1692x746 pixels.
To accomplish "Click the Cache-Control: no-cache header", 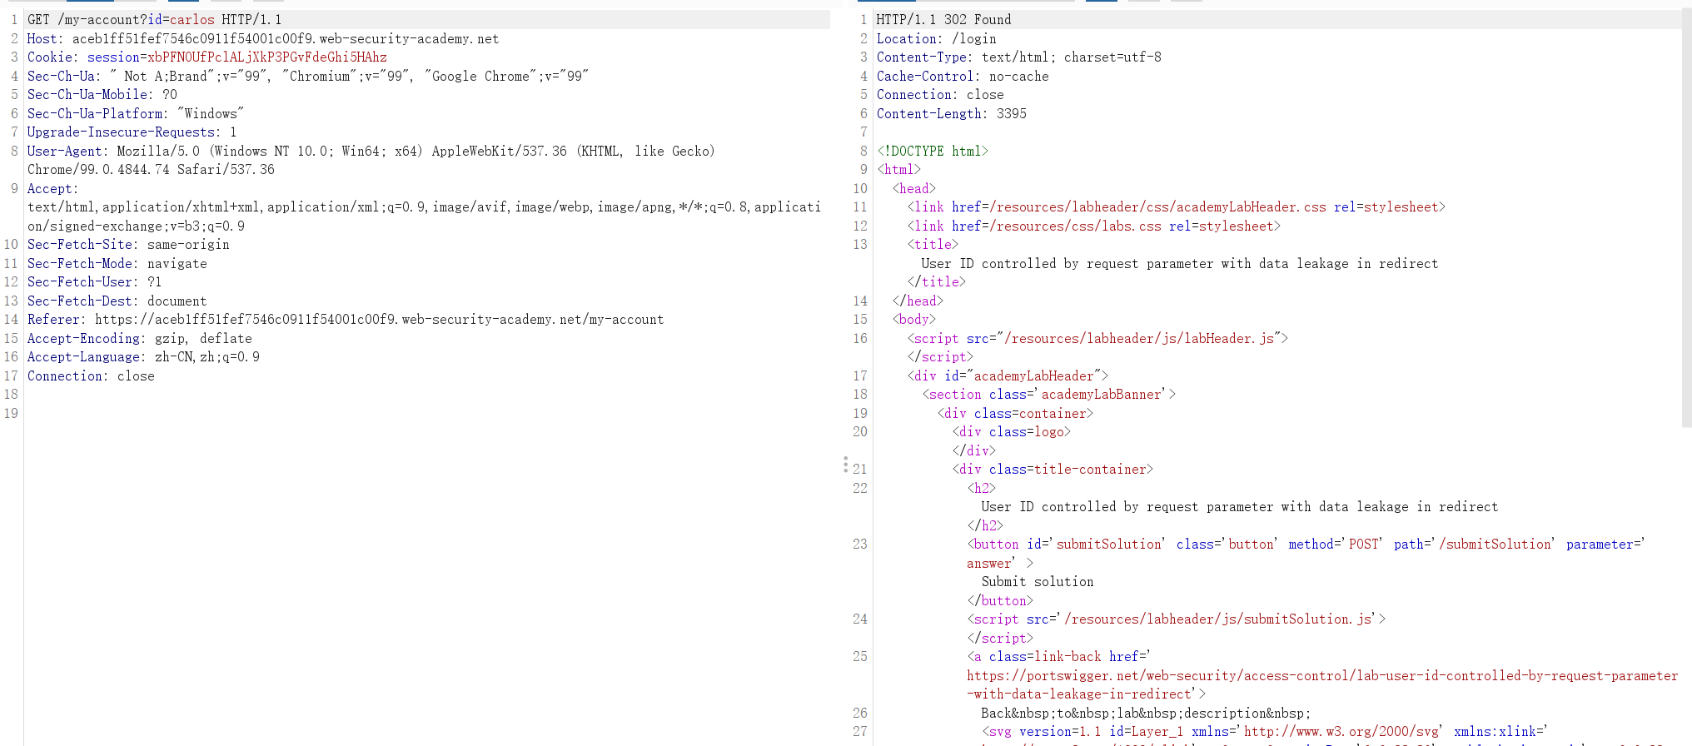I will point(963,76).
